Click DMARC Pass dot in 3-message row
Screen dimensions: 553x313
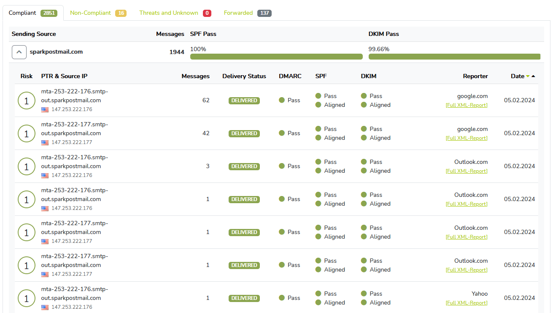coord(282,166)
